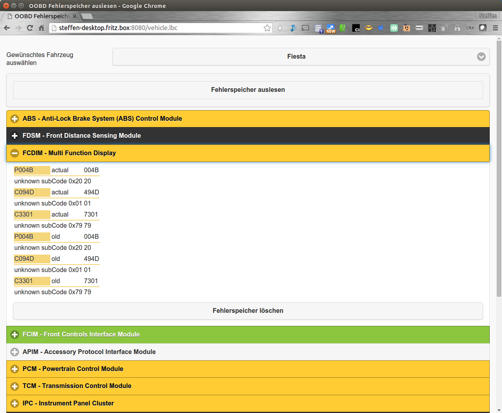502x413 pixels.
Task: Open the Chrome hamburger menu
Action: [495, 28]
